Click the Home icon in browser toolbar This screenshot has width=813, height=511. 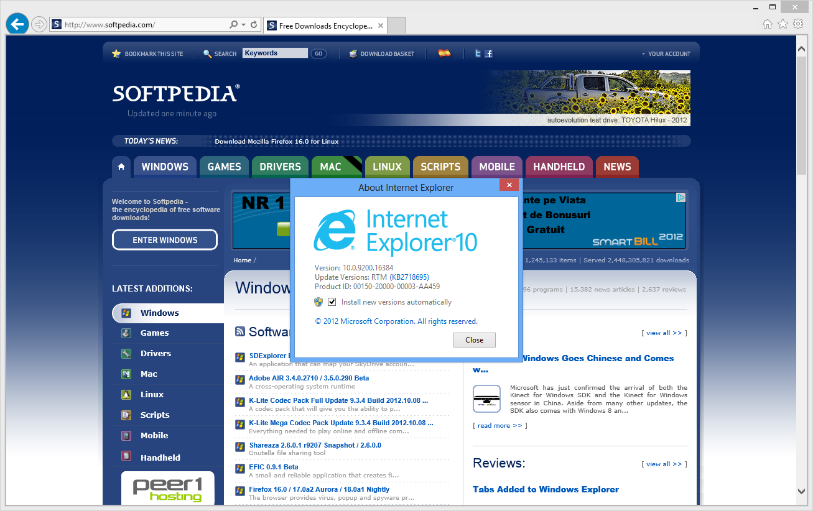click(x=768, y=24)
